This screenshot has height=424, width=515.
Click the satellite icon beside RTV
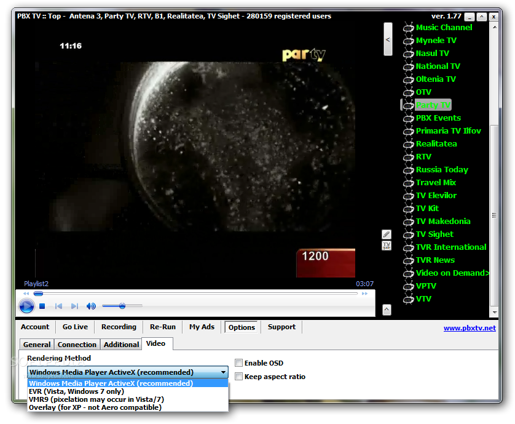tap(408, 156)
